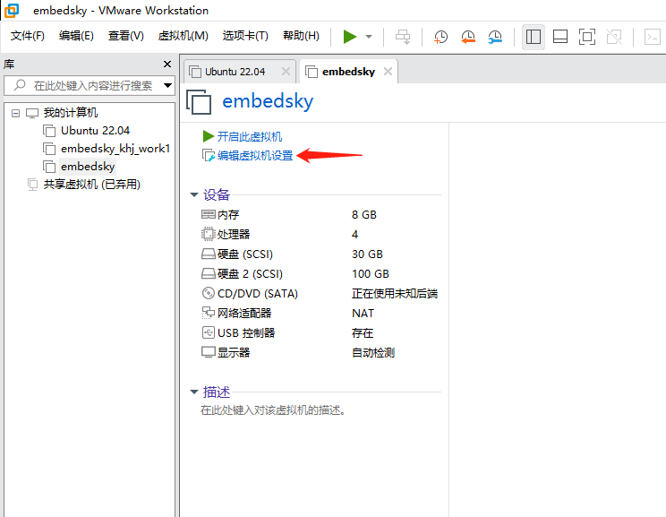Revert to snapshot using the orange arrow clock icon
Image resolution: width=666 pixels, height=517 pixels.
click(x=467, y=37)
